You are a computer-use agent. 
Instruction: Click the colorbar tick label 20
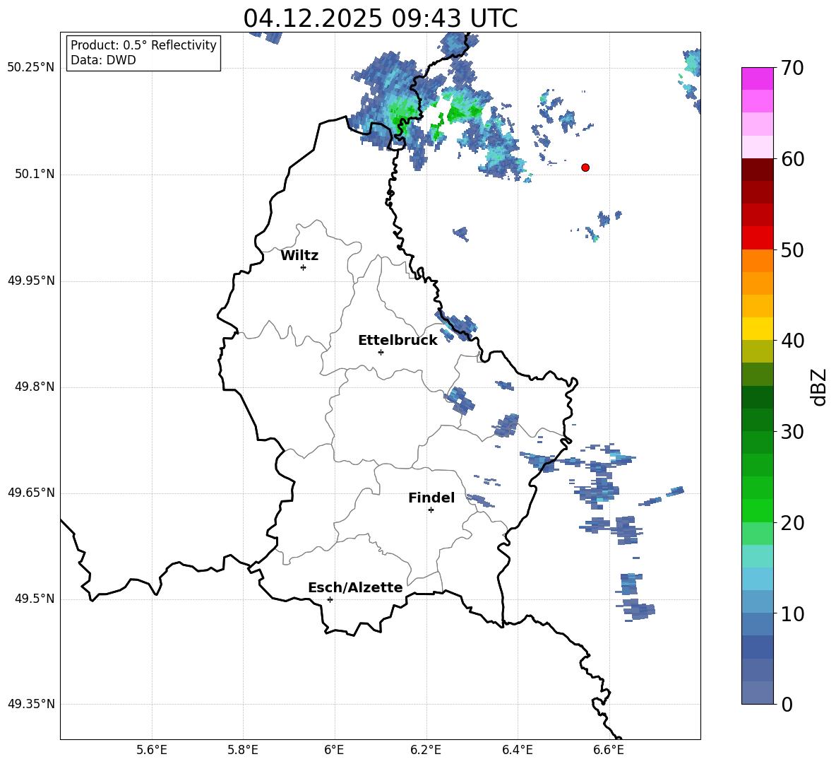tap(792, 522)
